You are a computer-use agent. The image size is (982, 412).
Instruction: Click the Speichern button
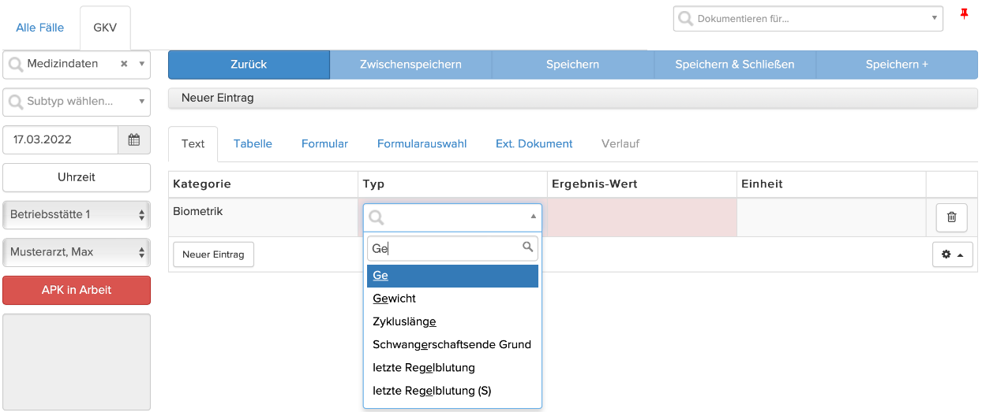(x=572, y=65)
